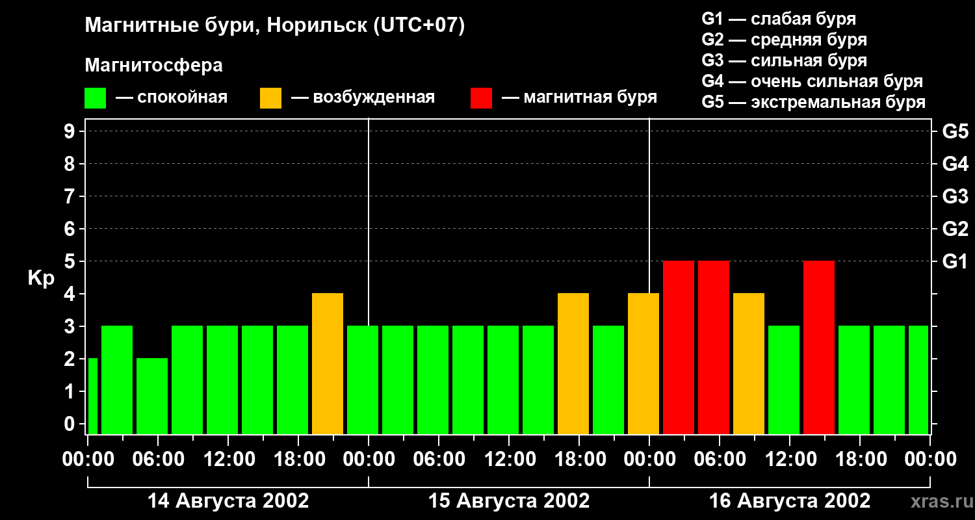This screenshot has width=975, height=520.
Task: Click the G5 label on right axis
Action: coord(955,132)
